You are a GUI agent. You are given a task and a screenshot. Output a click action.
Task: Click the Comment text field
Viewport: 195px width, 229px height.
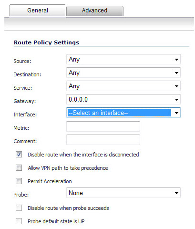103,140
